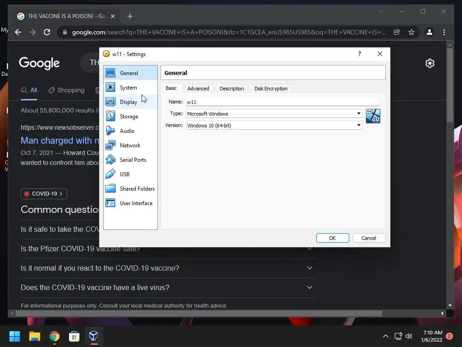Click the Name field containing w11
The width and height of the screenshot is (462, 347).
click(x=283, y=102)
